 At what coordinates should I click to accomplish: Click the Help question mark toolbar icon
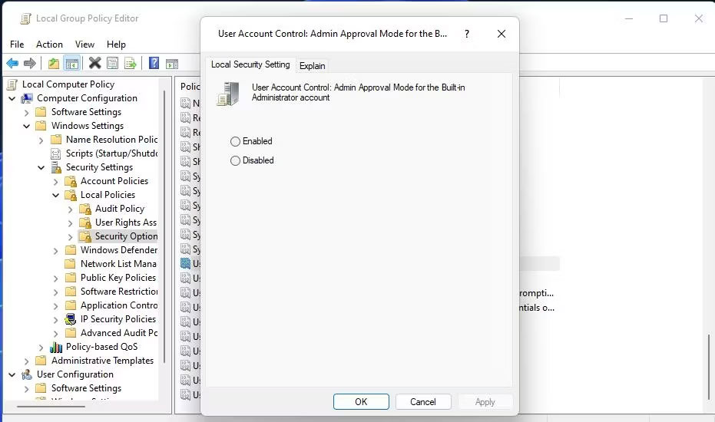(154, 63)
